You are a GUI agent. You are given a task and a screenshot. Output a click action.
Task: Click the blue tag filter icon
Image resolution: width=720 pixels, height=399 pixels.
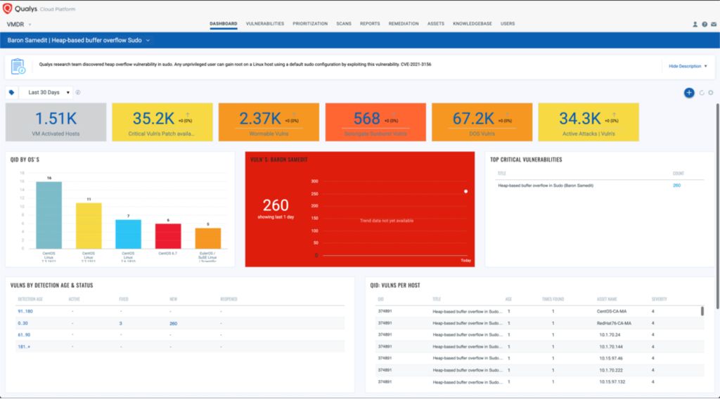(11, 92)
